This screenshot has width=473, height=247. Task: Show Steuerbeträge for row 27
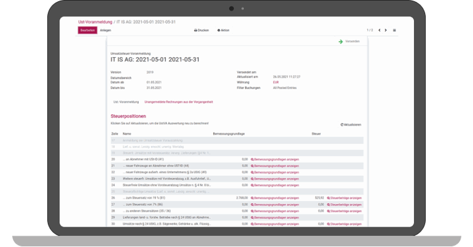tap(345, 205)
